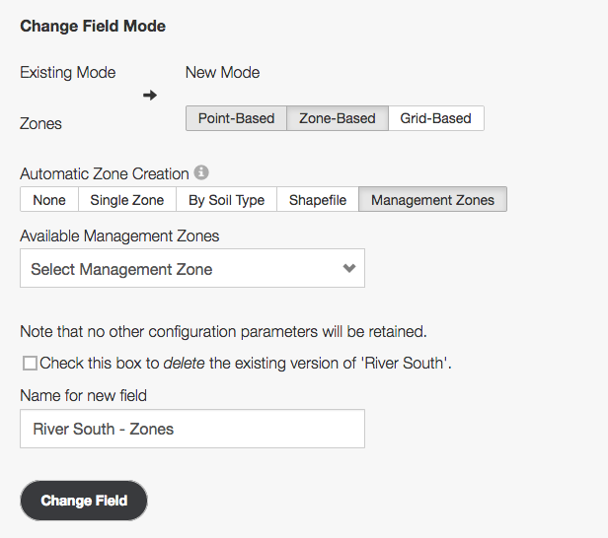The image size is (608, 538).
Task: Click into the Name for new field input
Action: [191, 429]
